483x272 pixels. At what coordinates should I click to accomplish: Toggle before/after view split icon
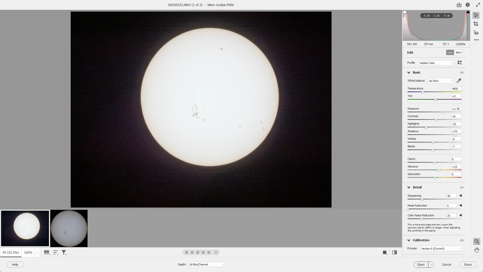pos(394,252)
